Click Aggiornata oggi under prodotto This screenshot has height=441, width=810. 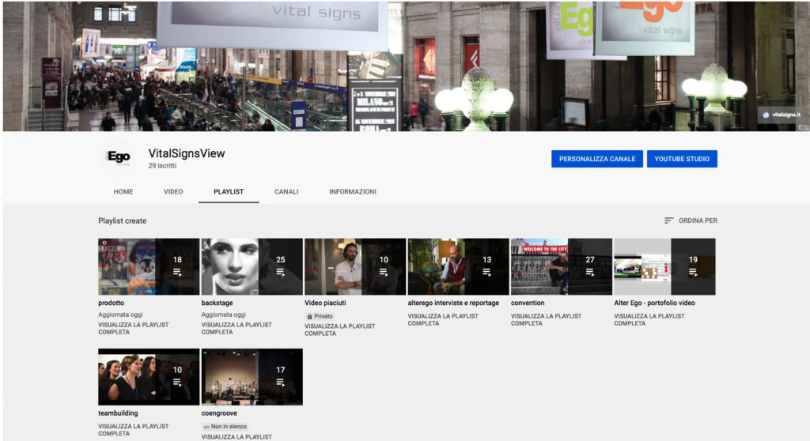click(x=120, y=315)
